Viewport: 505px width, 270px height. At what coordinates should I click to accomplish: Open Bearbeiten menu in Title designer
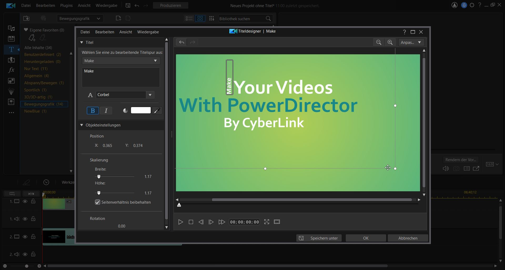click(105, 32)
